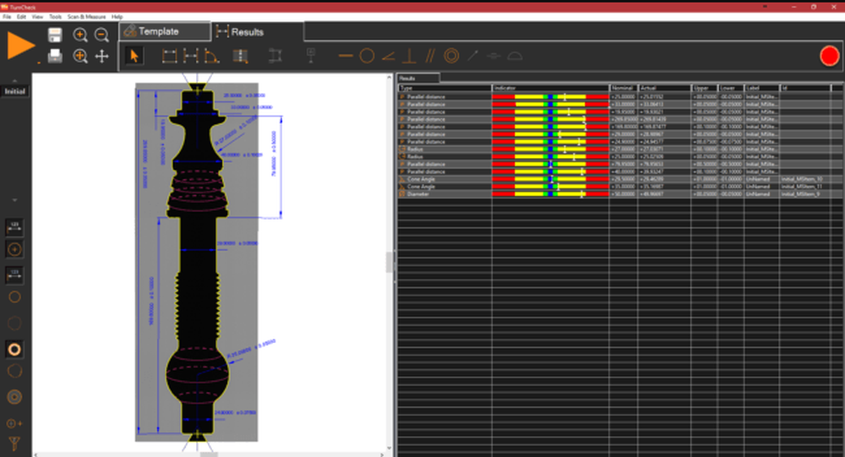Zoom in using the plus magnifier

tap(80, 35)
